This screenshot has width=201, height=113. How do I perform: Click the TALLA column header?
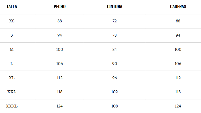point(12,7)
